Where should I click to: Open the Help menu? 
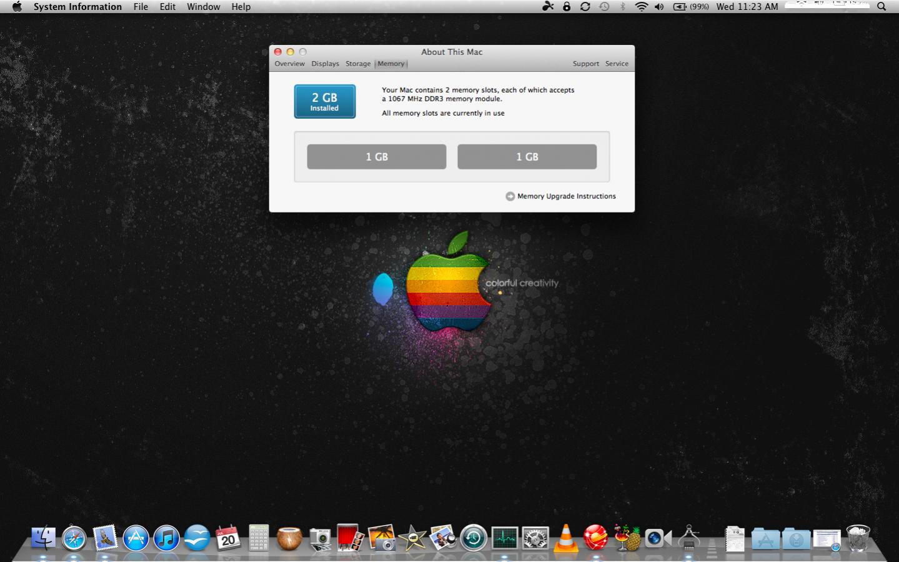(241, 6)
